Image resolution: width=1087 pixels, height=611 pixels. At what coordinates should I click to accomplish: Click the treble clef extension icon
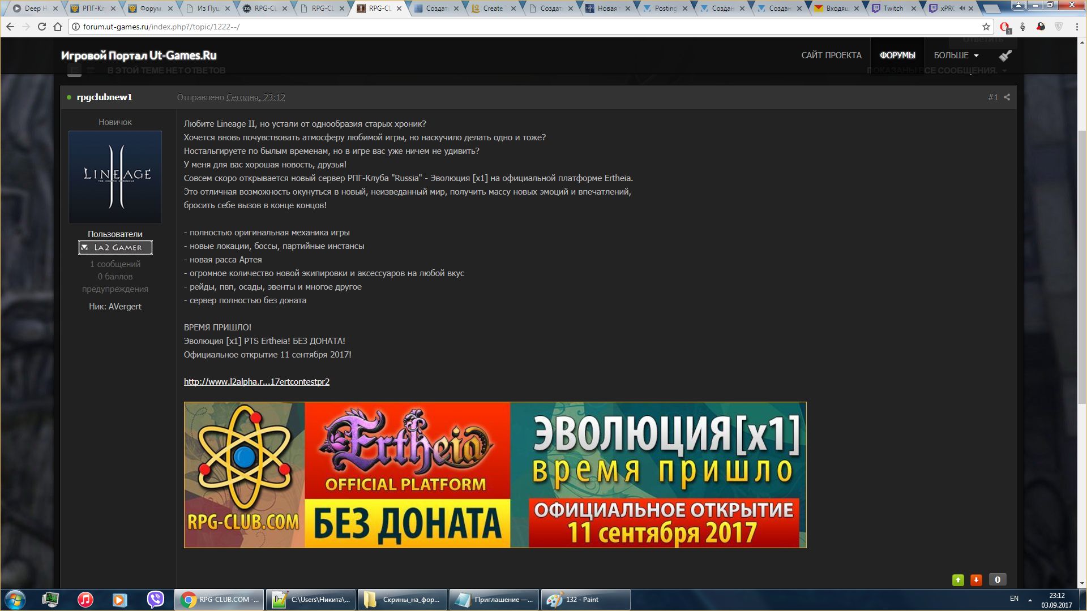click(x=1022, y=27)
